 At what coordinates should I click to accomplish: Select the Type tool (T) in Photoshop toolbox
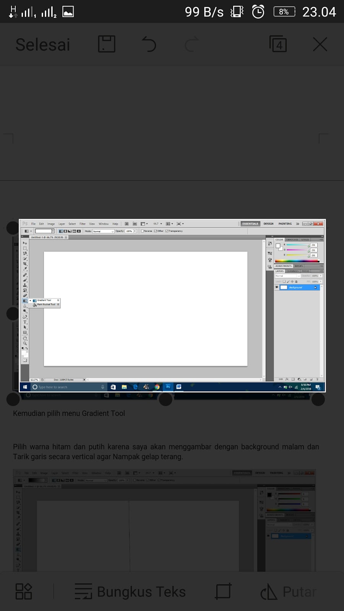click(25, 322)
